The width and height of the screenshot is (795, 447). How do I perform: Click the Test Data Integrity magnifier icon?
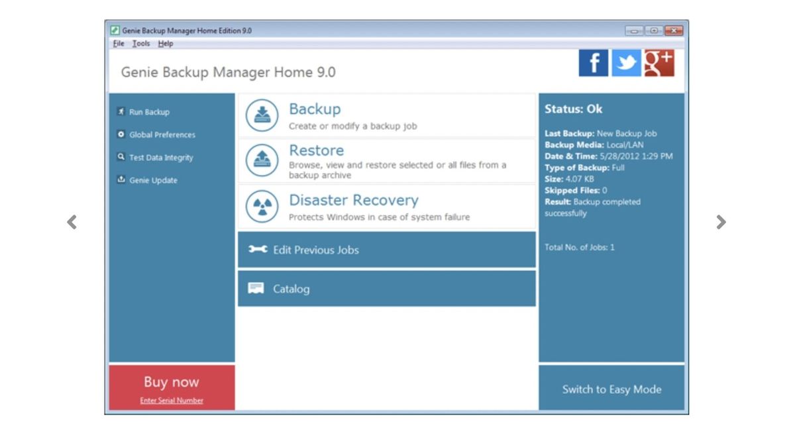coord(121,158)
